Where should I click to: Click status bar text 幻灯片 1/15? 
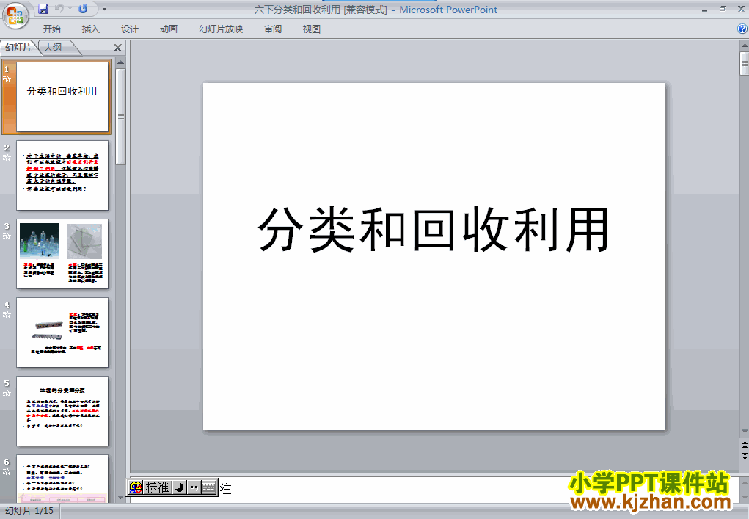29,511
